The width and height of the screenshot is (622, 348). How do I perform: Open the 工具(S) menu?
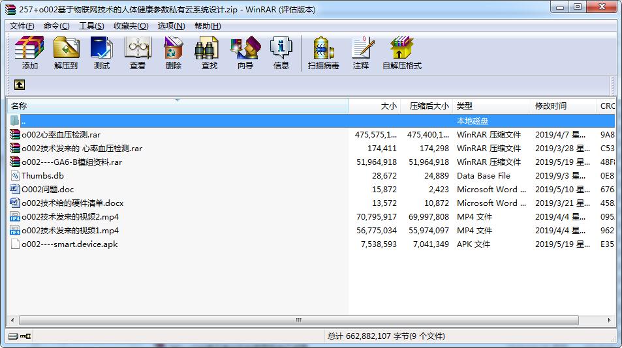(x=91, y=25)
